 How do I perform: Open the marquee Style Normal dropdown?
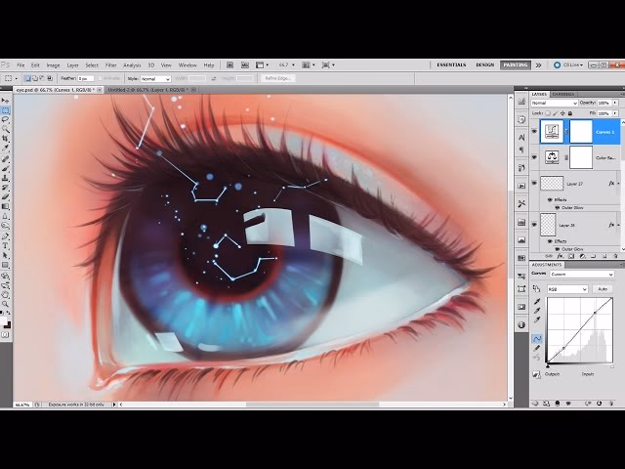click(155, 78)
